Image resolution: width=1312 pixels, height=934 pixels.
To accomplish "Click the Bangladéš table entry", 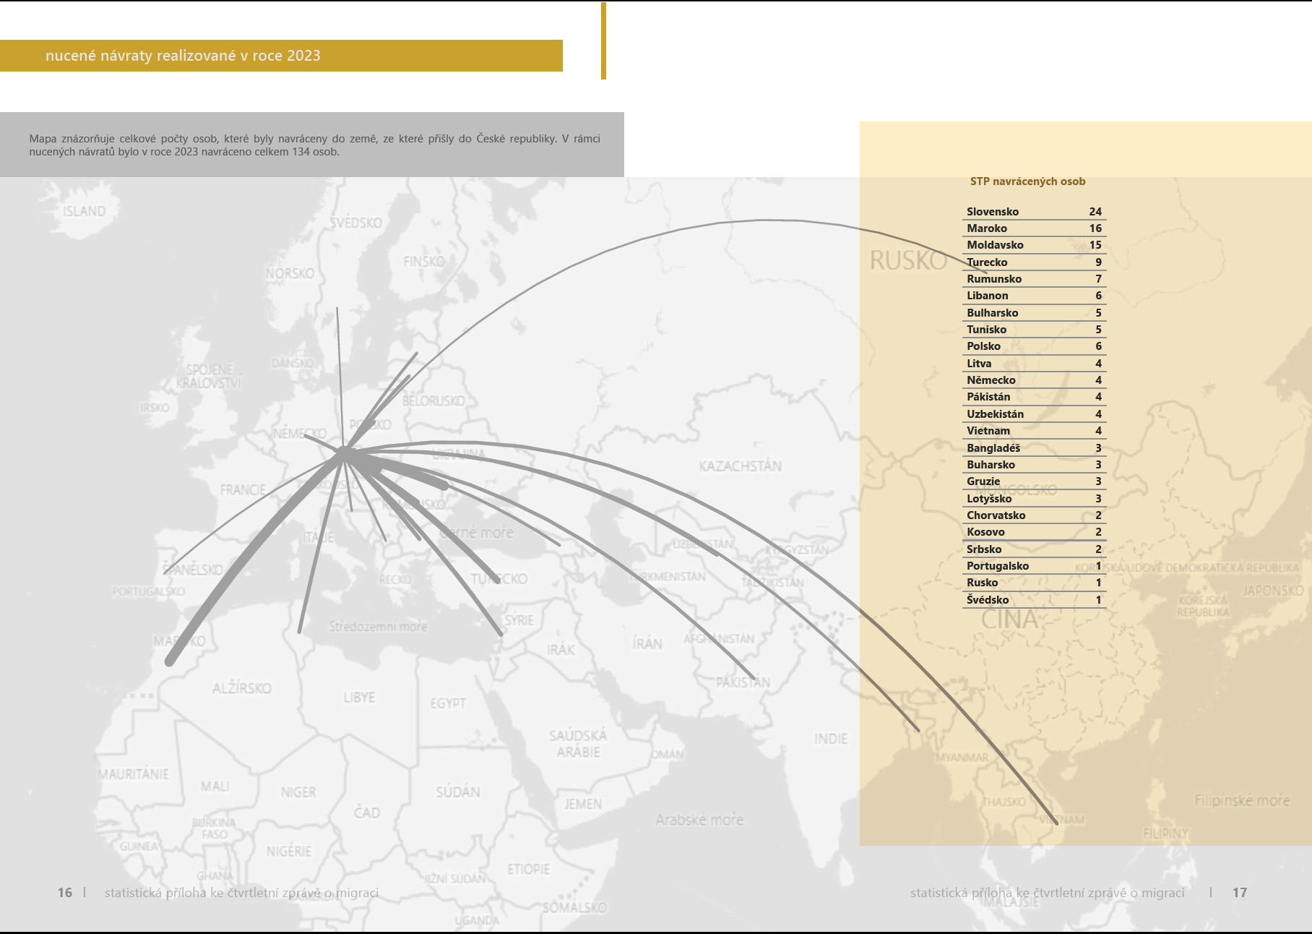I will [1033, 448].
